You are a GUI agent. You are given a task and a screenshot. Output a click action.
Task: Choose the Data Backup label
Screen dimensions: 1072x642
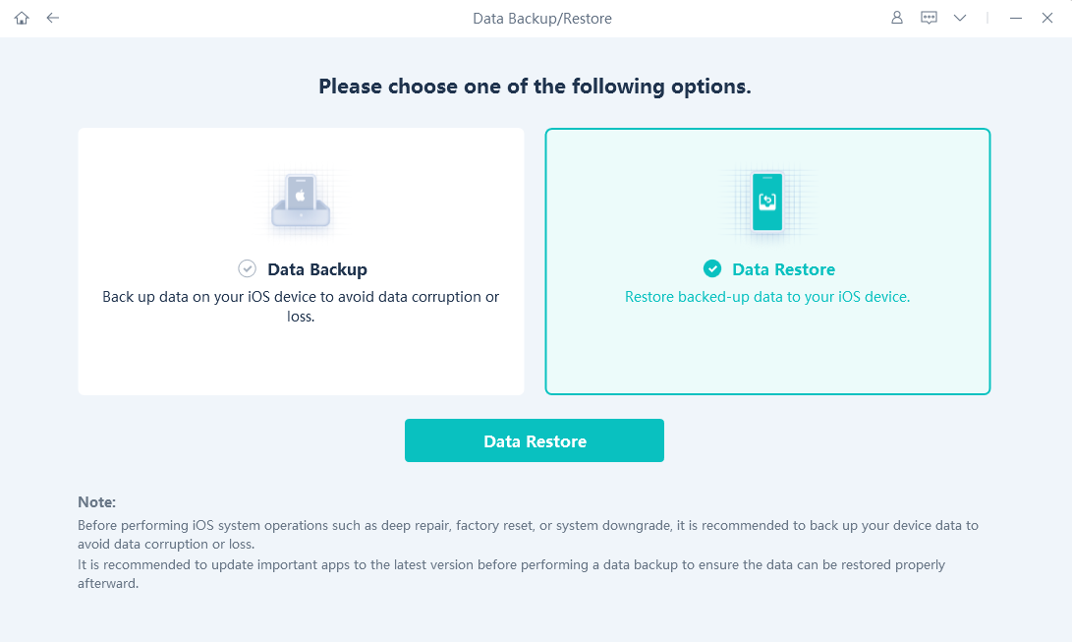click(317, 269)
